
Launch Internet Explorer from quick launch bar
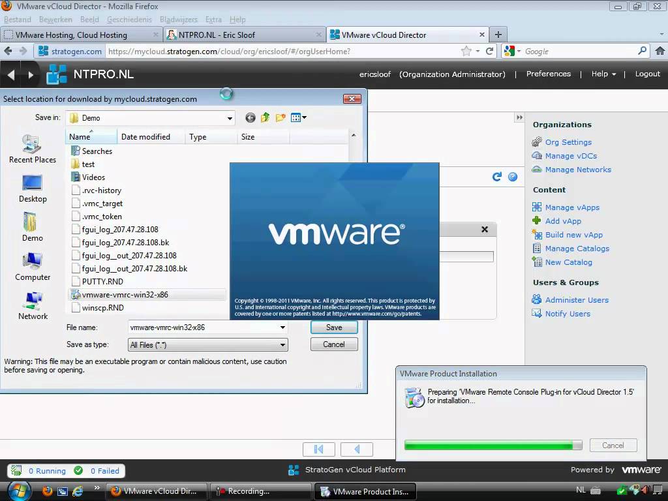pyautogui.click(x=78, y=491)
